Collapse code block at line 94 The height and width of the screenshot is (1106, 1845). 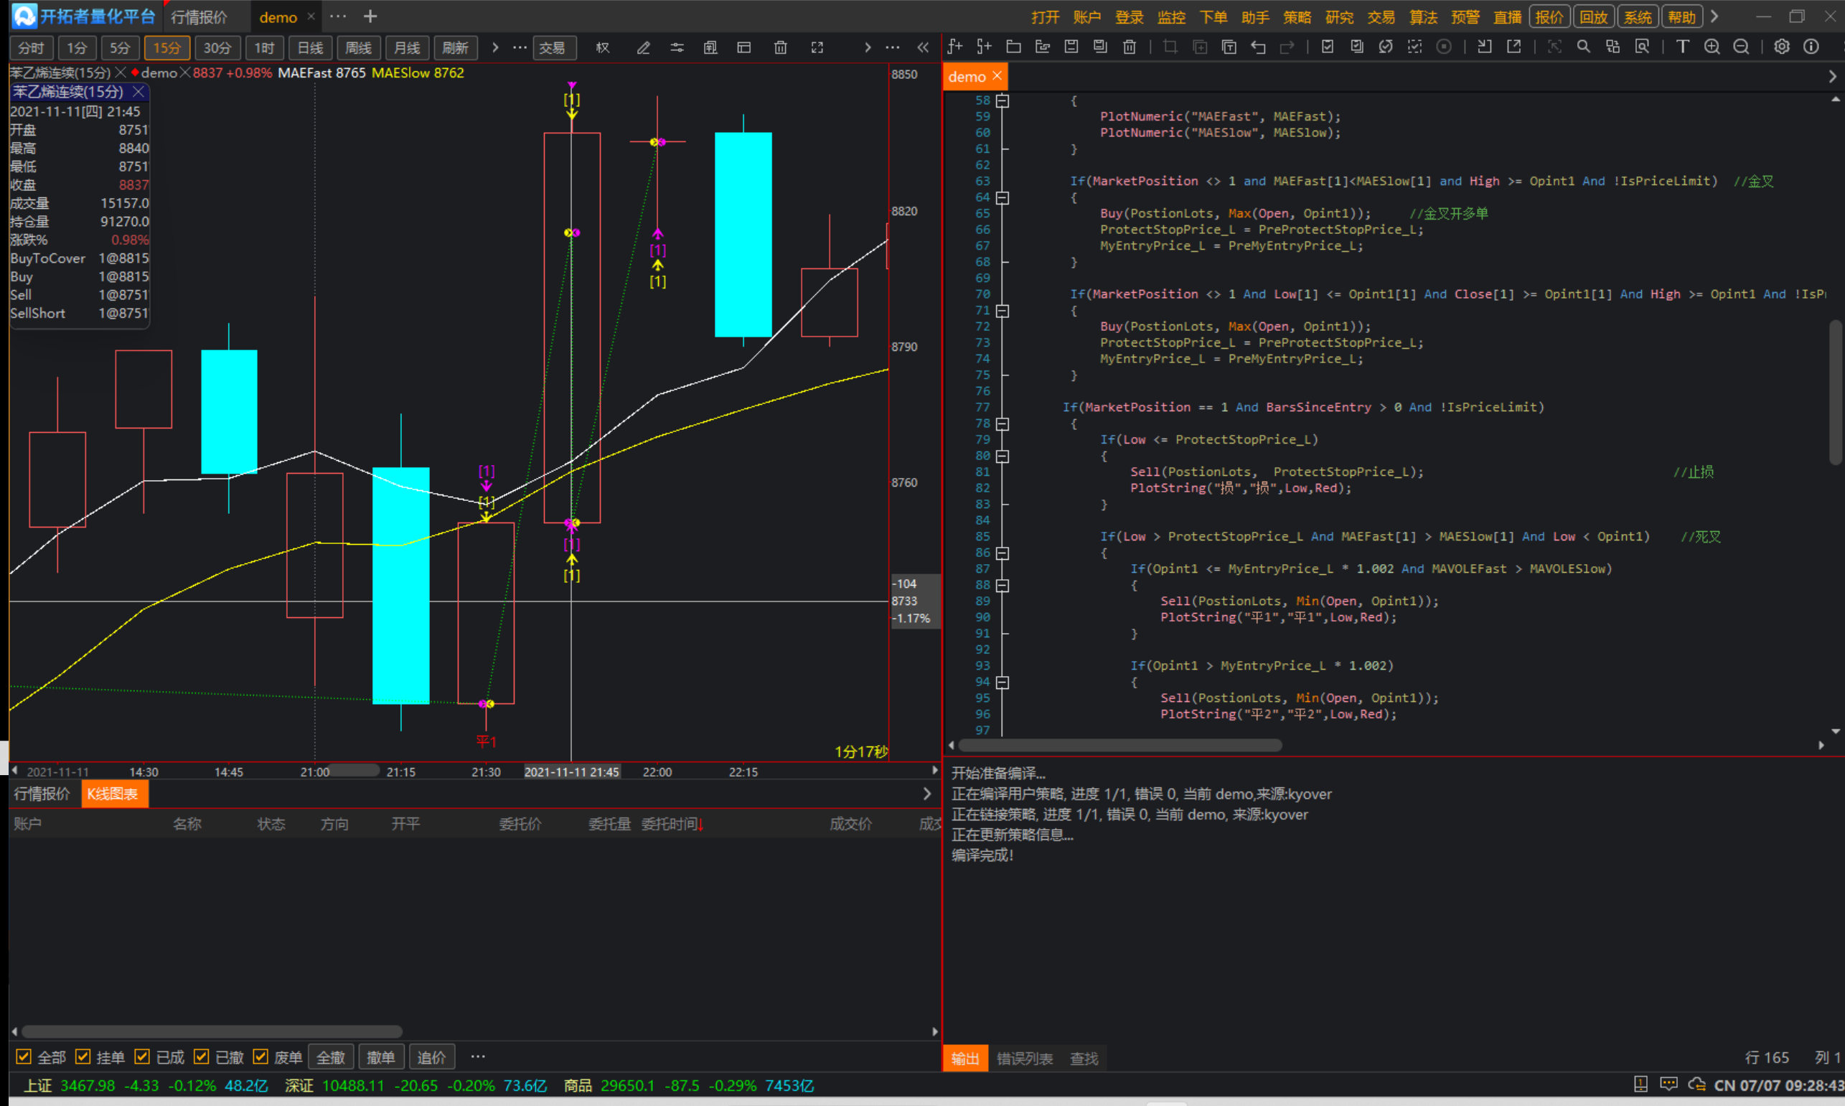coord(1003,682)
